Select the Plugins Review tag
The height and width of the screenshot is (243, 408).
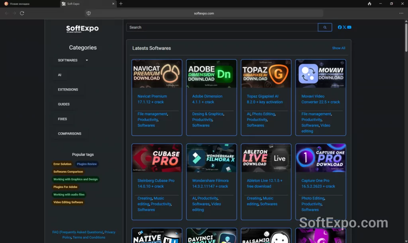point(86,164)
